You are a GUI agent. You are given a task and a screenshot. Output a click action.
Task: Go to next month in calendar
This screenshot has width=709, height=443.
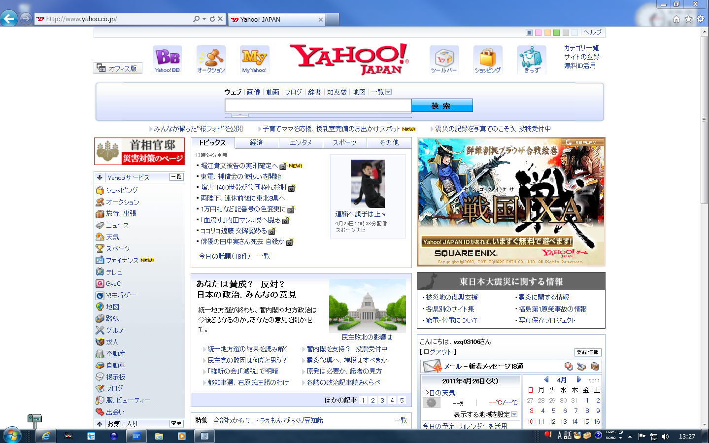(579, 380)
